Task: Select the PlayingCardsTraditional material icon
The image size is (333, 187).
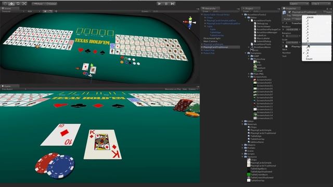Action: [x=249, y=133]
